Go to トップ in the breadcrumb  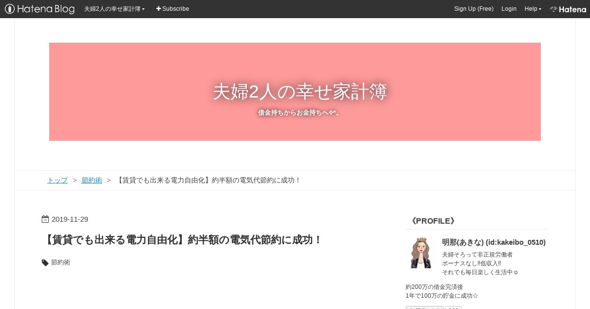point(58,180)
